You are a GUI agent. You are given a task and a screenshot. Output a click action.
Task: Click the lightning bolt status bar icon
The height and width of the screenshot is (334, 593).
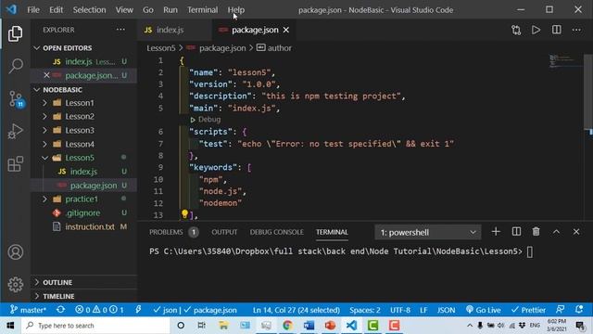click(138, 310)
